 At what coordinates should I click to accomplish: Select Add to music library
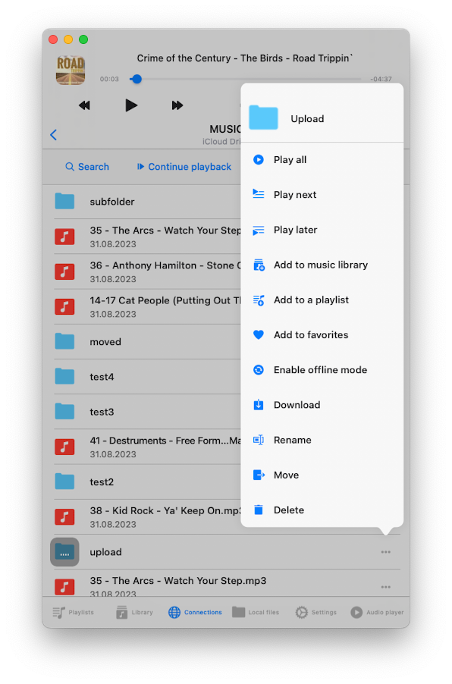tap(322, 265)
